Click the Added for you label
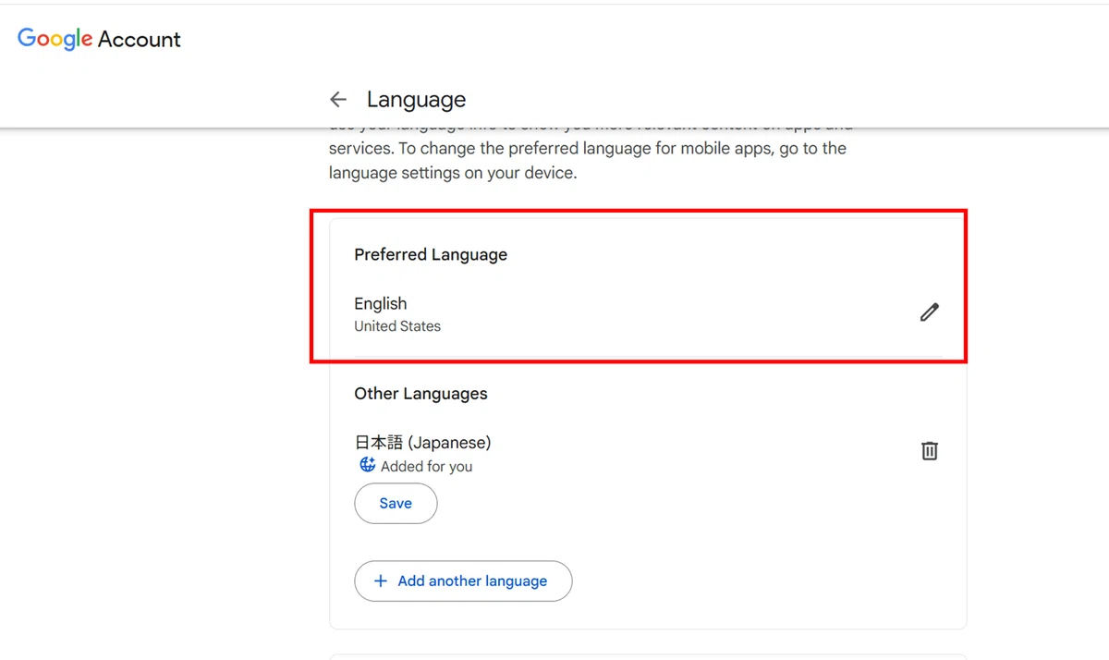The height and width of the screenshot is (660, 1109). point(426,467)
